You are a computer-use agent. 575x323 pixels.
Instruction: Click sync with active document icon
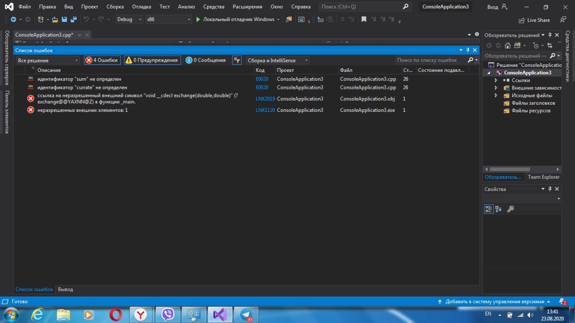(x=550, y=45)
